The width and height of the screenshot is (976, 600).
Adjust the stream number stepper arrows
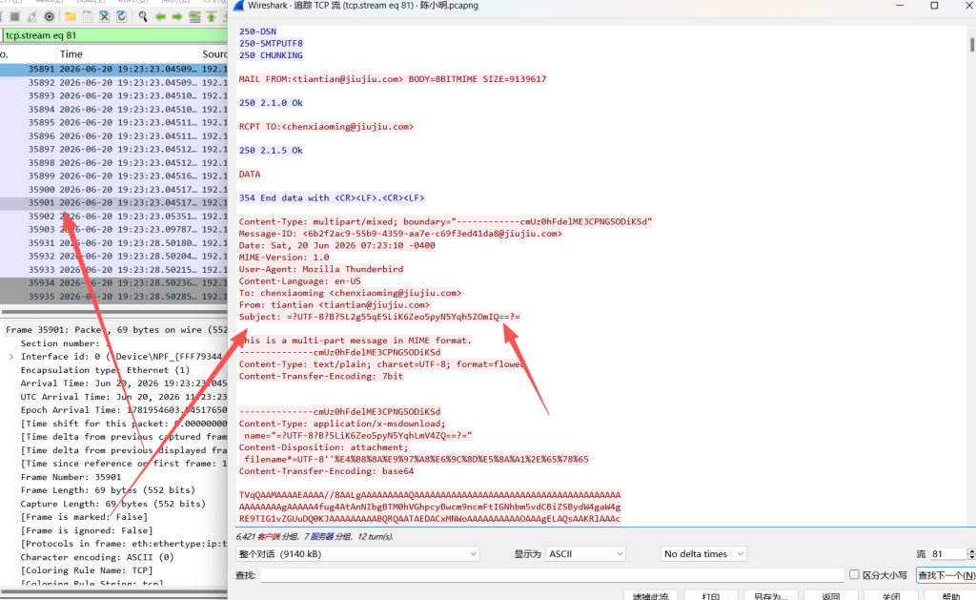[x=971, y=554]
